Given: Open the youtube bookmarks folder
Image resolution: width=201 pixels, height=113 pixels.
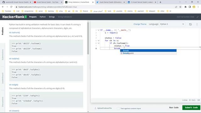Looking at the screenshot, I should tap(118, 11).
